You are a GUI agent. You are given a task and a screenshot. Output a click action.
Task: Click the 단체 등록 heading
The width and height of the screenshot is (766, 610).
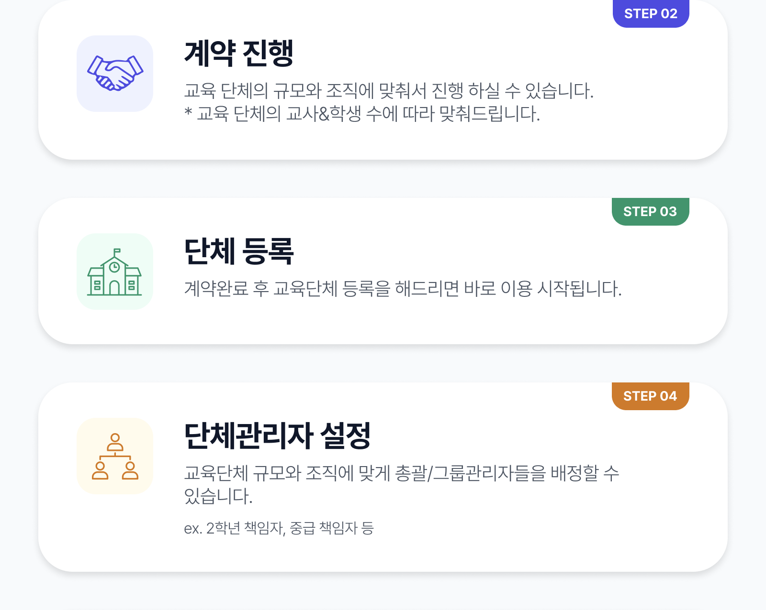pos(238,251)
